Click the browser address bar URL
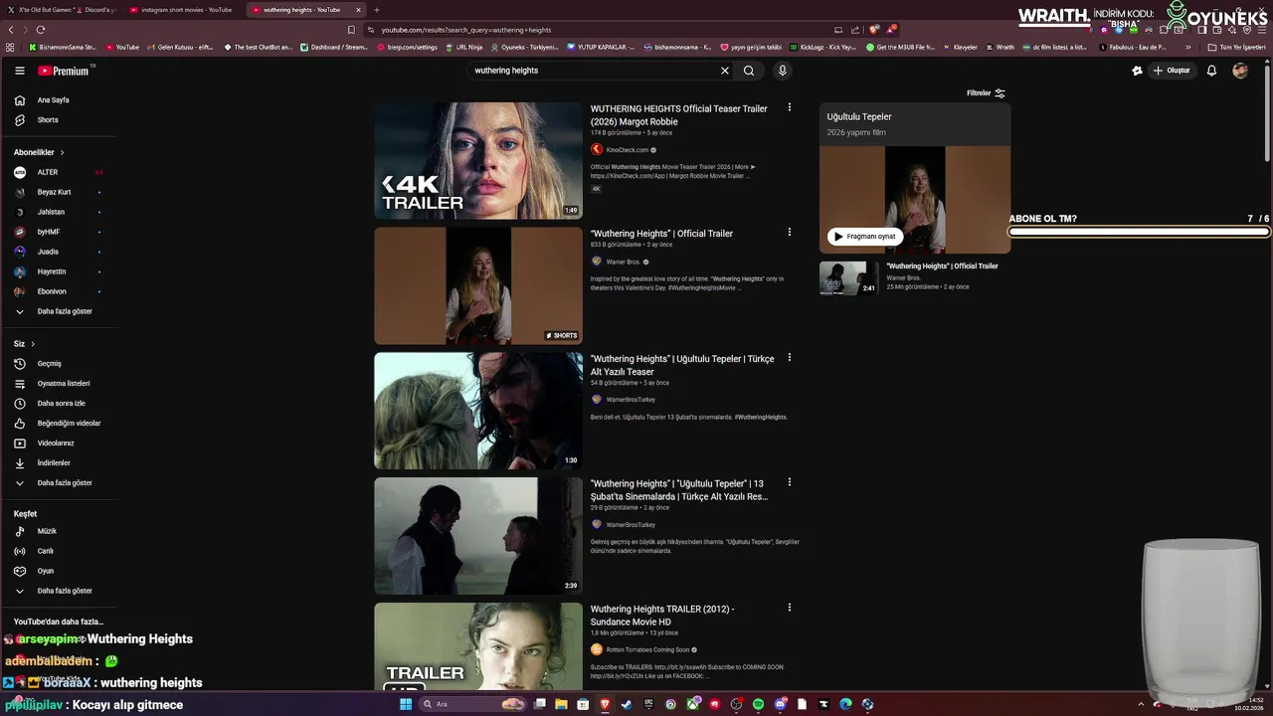1273x716 pixels. (466, 30)
